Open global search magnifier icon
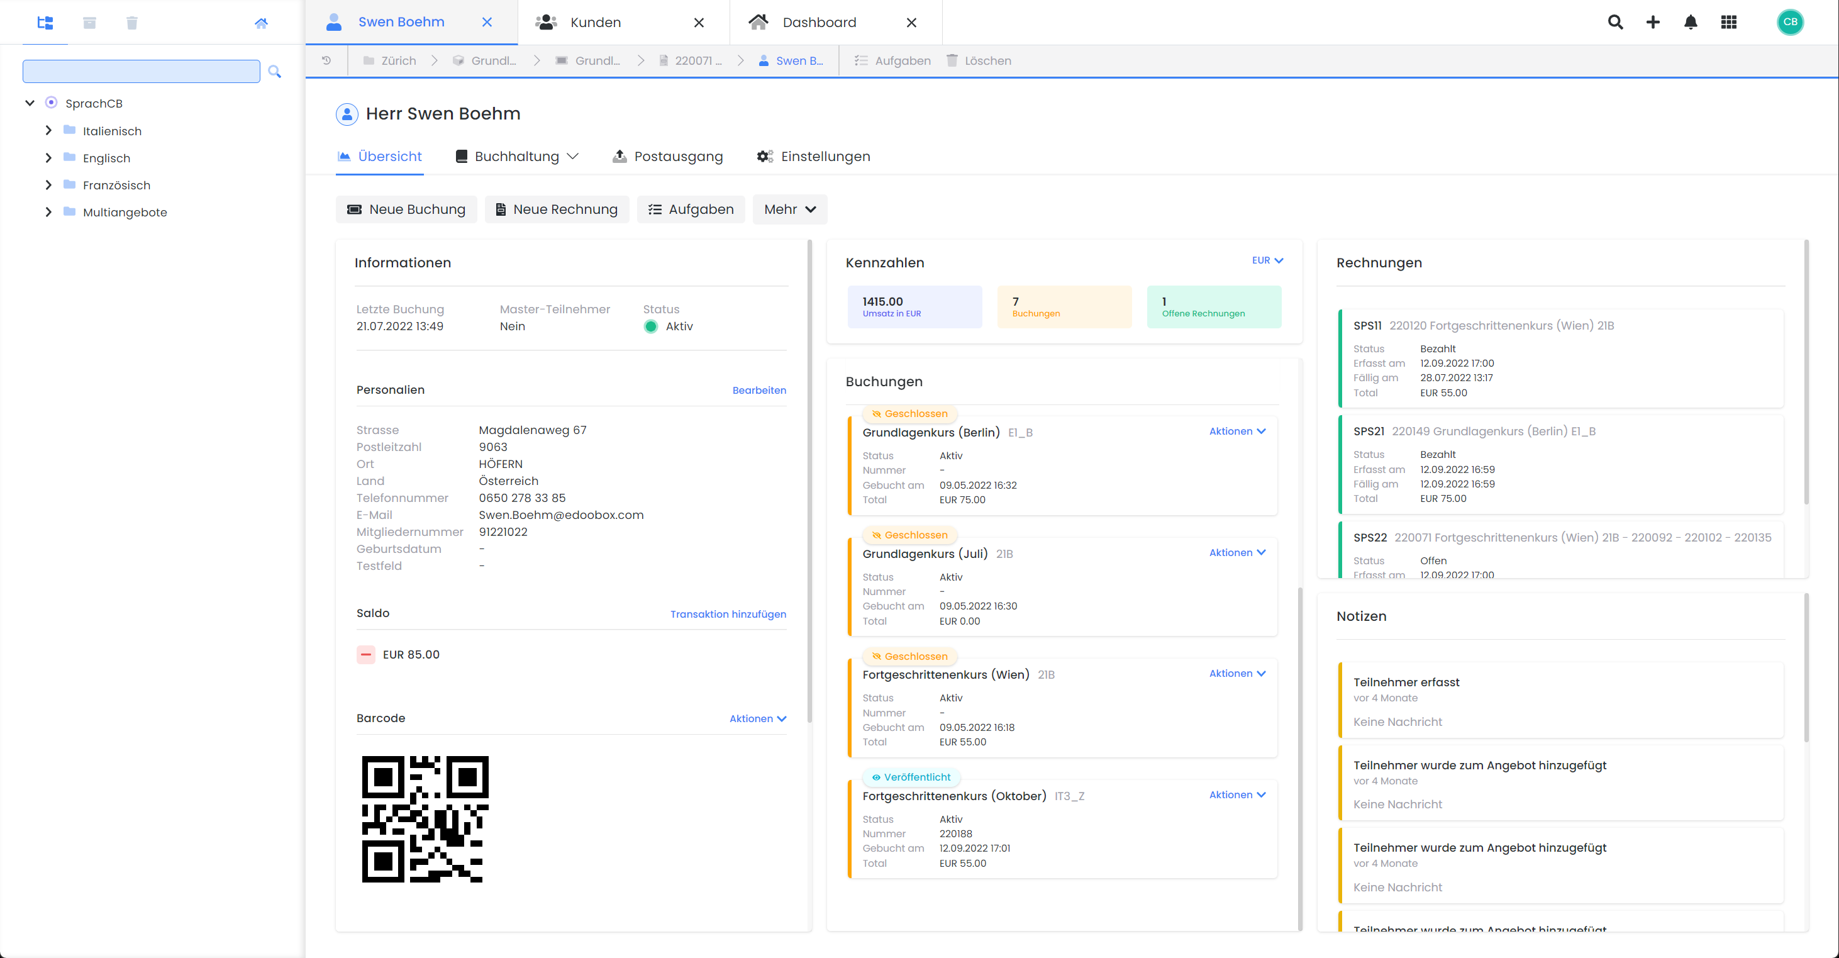The height and width of the screenshot is (958, 1839). click(1615, 22)
